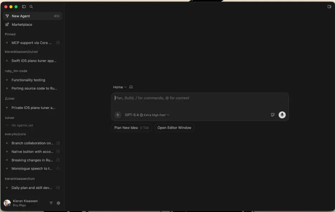Click the archive icon beside MCP support agent
The image size is (335, 212).
pos(58,43)
